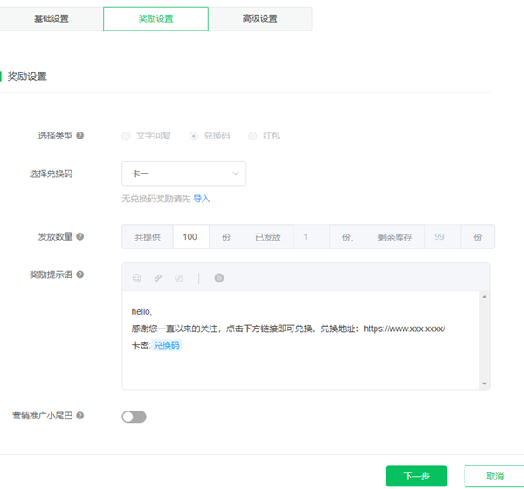
Task: Open the emoji picker in editor toolbar
Action: click(137, 278)
